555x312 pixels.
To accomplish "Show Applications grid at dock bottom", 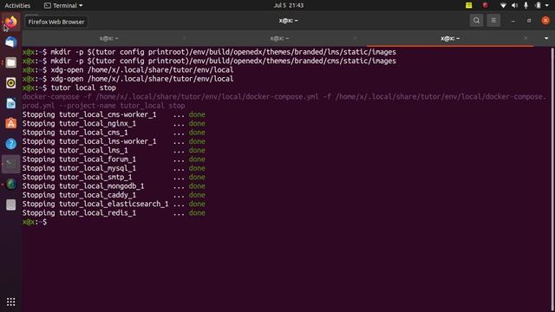I will click(x=11, y=302).
